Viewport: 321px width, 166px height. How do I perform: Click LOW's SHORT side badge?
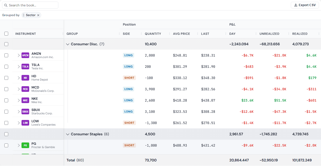pos(129,123)
